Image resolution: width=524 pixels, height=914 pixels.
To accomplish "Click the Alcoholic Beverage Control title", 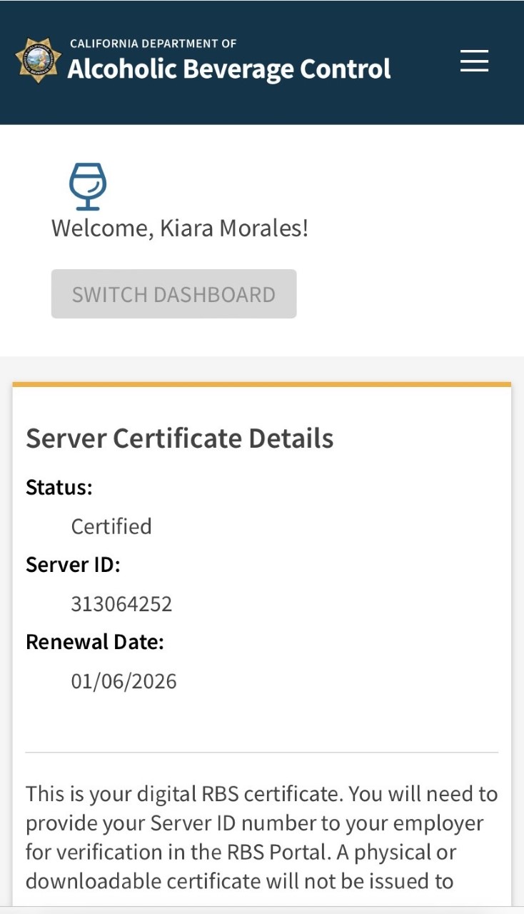I will [229, 70].
